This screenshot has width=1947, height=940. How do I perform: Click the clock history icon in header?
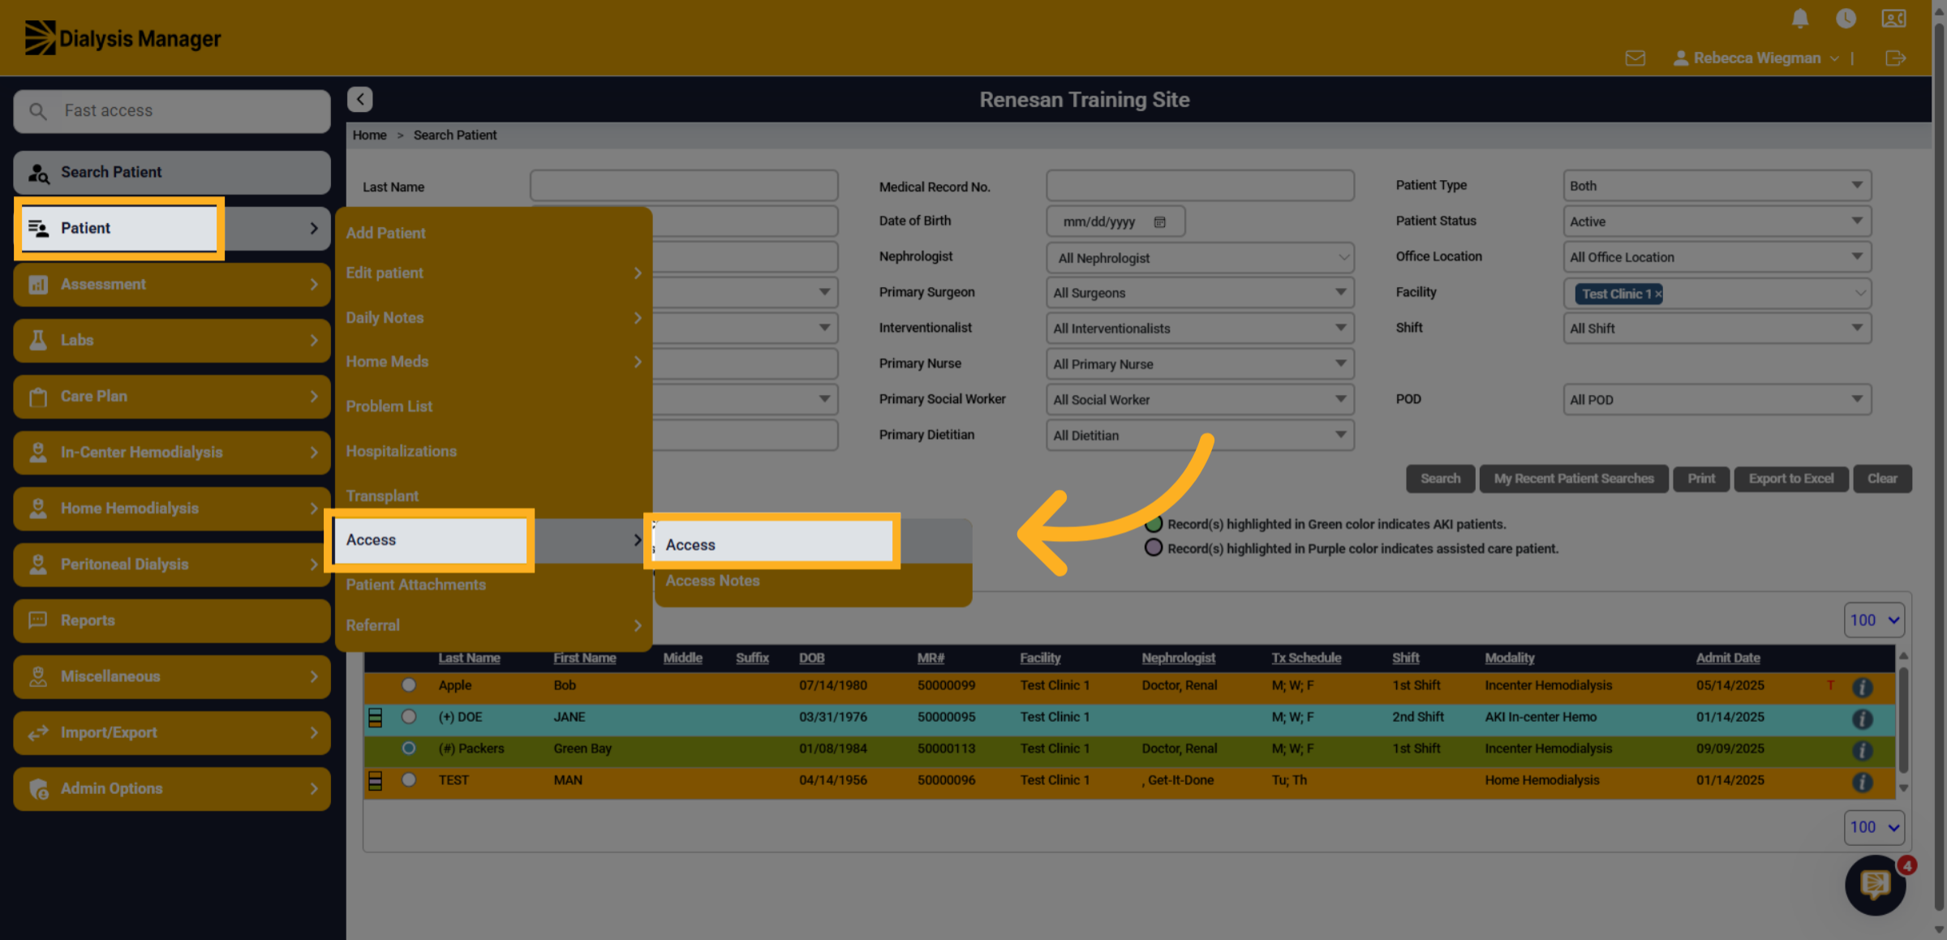(1846, 19)
